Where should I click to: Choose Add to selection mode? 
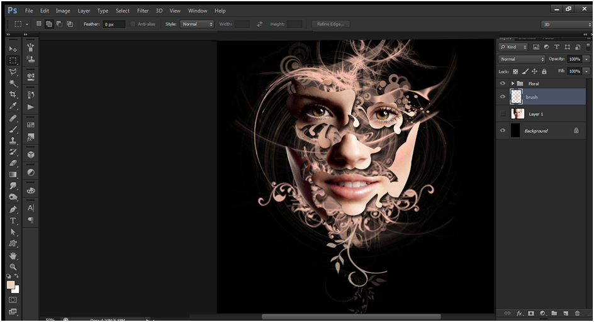point(49,24)
